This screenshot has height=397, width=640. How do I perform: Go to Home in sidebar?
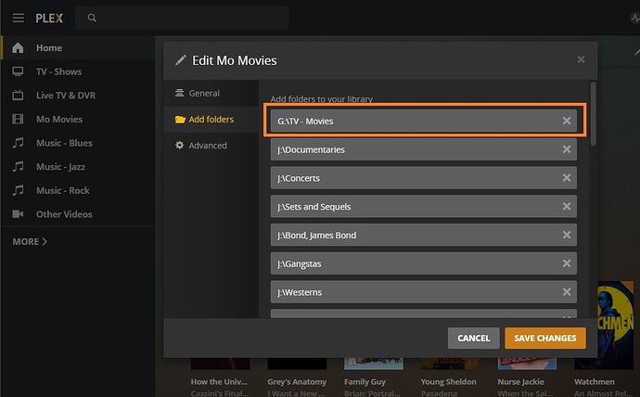pos(49,47)
